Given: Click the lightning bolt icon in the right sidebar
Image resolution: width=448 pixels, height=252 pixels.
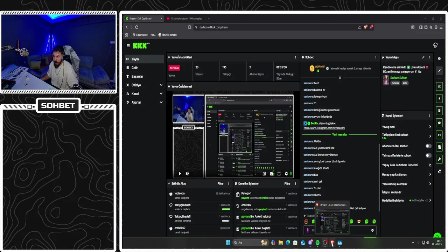Looking at the screenshot, I should pyautogui.click(x=440, y=99).
